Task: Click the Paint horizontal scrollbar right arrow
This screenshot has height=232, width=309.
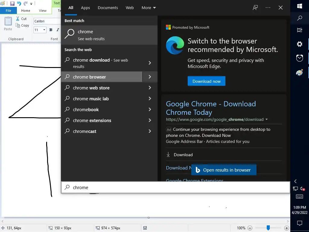Action: (x=288, y=221)
